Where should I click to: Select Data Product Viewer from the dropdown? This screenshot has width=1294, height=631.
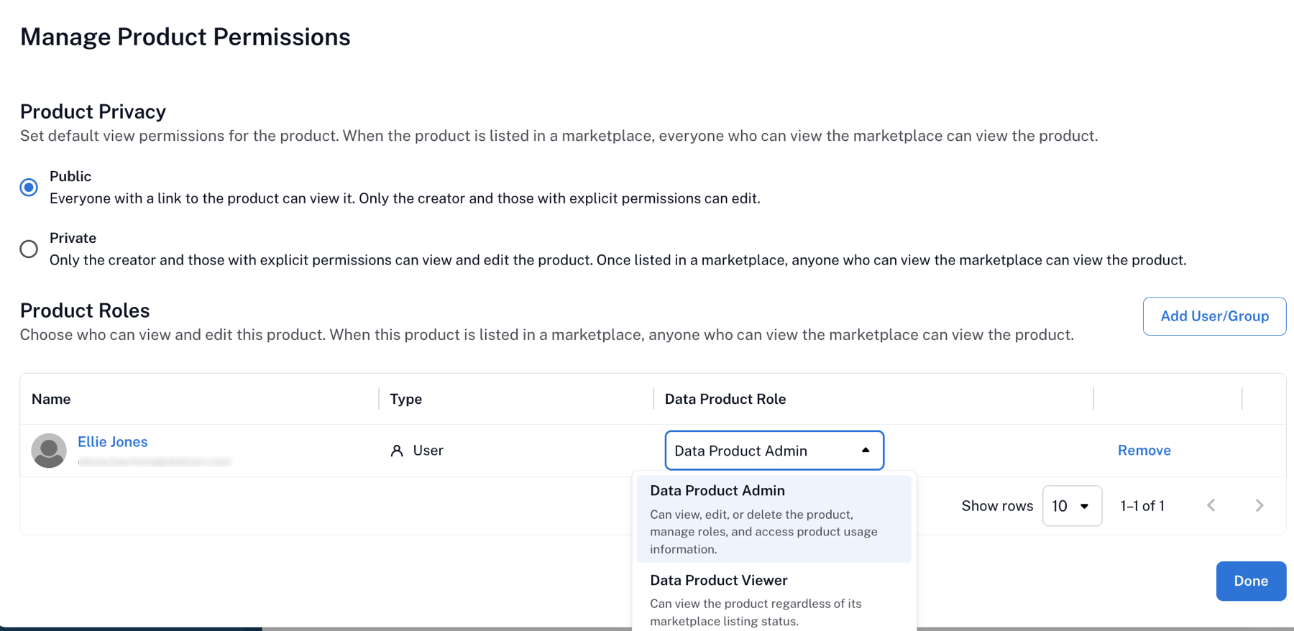coord(718,580)
